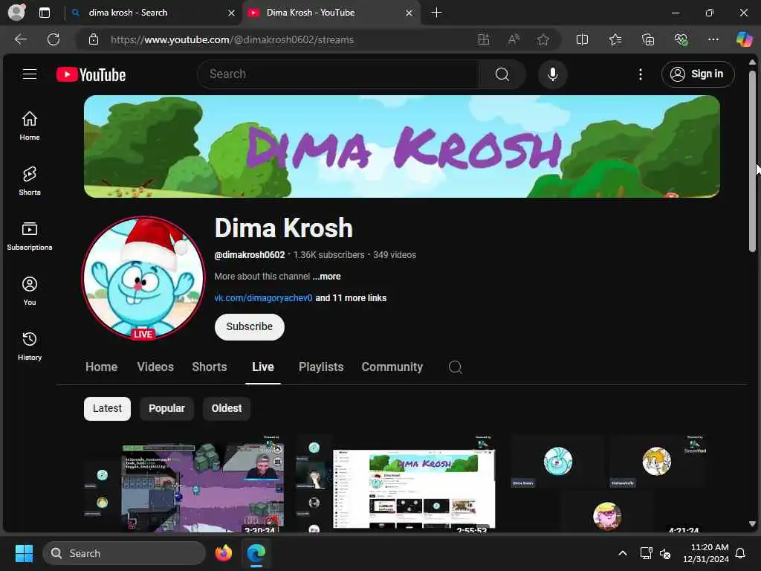Open History in the sidebar

click(30, 345)
